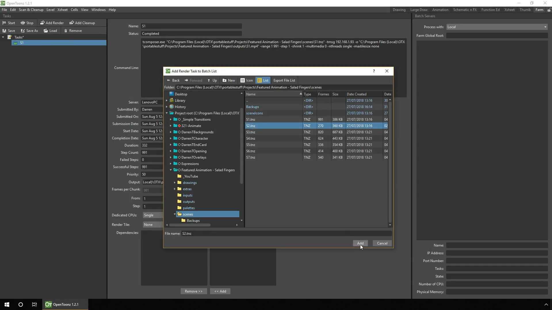The image size is (552, 310).
Task: Click the horizontal scrollbar of folder tree
Action: click(x=190, y=225)
